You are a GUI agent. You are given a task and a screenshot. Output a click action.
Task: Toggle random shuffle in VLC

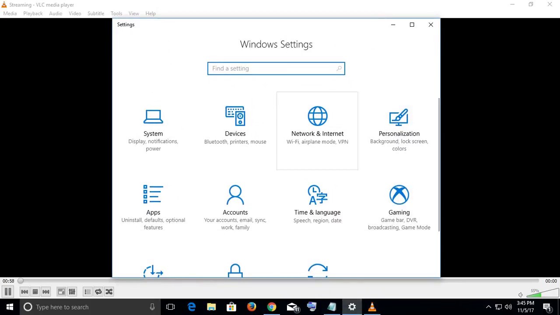click(109, 292)
